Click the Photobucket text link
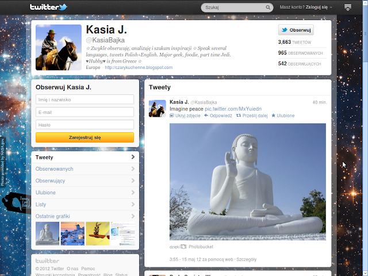Screen dimensions: 368x276 201,247
